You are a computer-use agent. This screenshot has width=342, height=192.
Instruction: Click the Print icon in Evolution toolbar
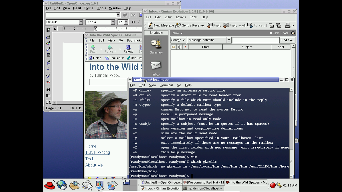tap(287, 25)
